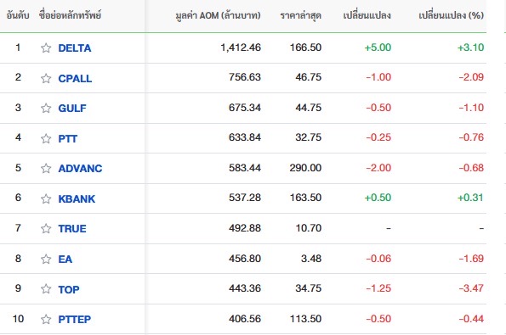Open the PTTEP stock link
Viewport: 506px width, 335px height.
coord(74,319)
